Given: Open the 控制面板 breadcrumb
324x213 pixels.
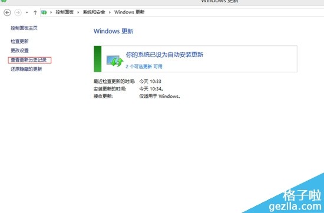Looking at the screenshot, I should pos(64,12).
